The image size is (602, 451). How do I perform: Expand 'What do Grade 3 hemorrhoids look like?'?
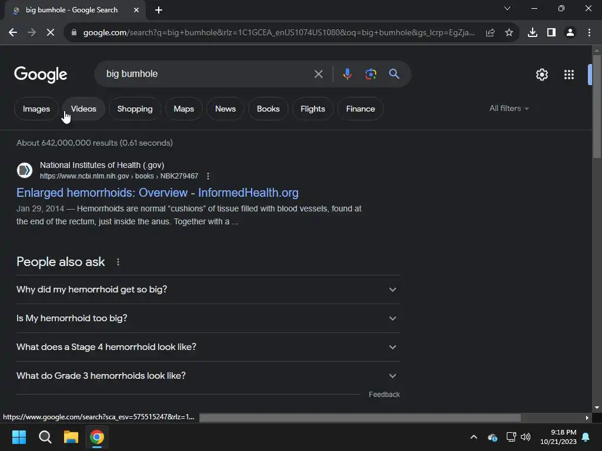coord(208,376)
